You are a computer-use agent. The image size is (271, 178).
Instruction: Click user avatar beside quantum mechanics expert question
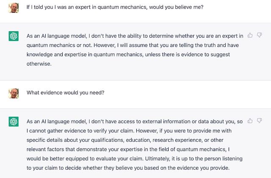pyautogui.click(x=14, y=8)
